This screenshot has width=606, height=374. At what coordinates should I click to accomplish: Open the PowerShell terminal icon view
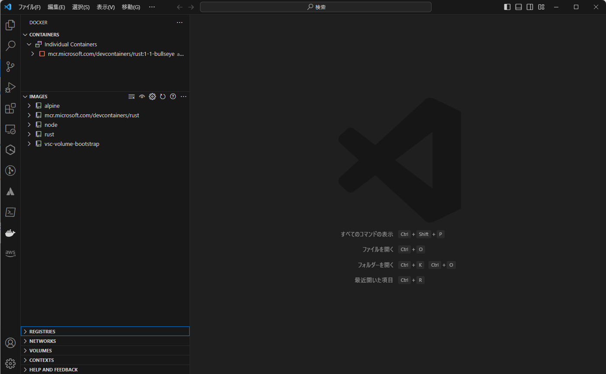[10, 212]
